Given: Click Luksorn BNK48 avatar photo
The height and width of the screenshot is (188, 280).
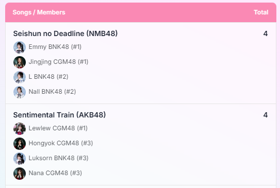Looking at the screenshot, I should click(x=20, y=159).
